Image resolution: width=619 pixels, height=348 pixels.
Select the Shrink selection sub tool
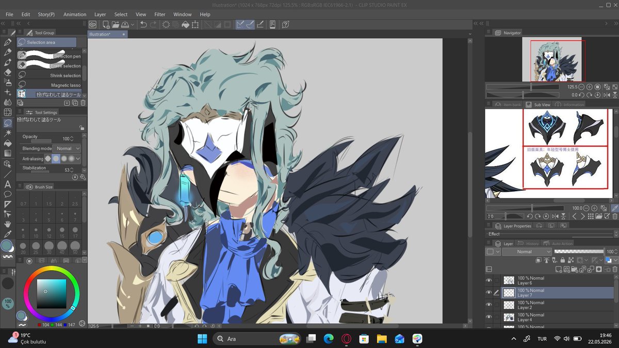pyautogui.click(x=50, y=75)
